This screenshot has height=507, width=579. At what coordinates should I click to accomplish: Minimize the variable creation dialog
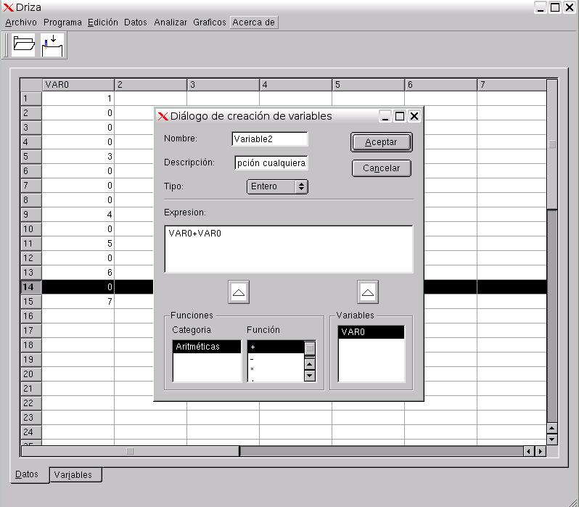(x=385, y=116)
